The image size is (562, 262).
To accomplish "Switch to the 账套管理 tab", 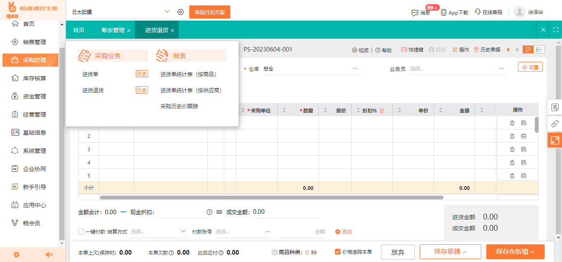I will (114, 29).
